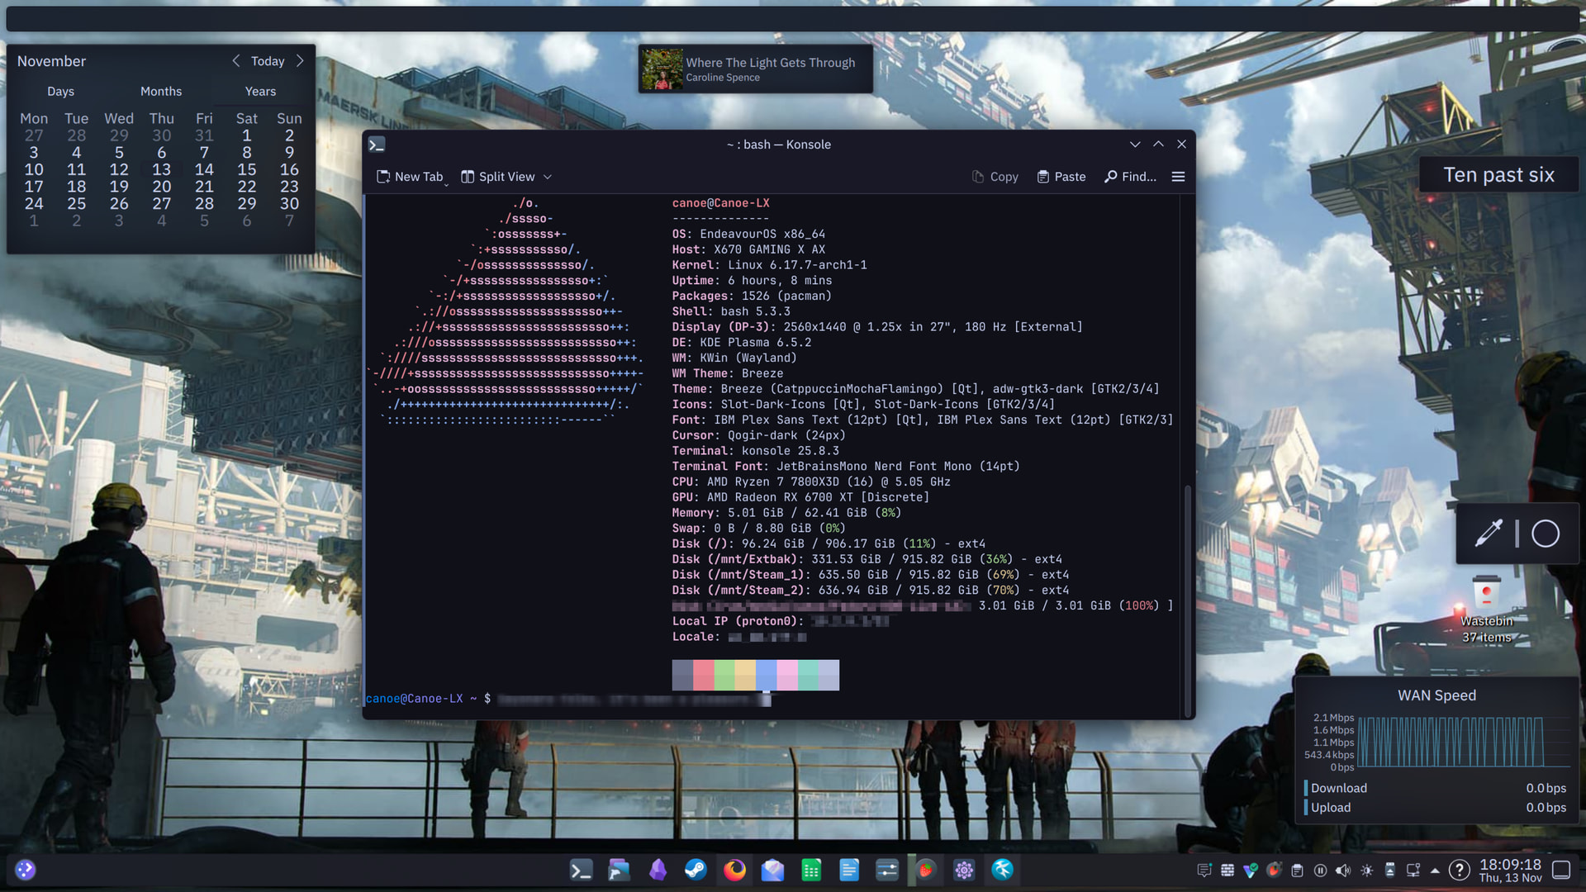1586x892 pixels.
Task: Open Obsidian from the taskbar
Action: coord(658,870)
